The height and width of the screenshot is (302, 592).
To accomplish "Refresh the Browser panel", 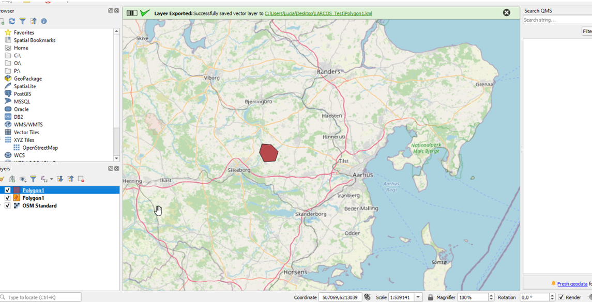I will pos(12,21).
